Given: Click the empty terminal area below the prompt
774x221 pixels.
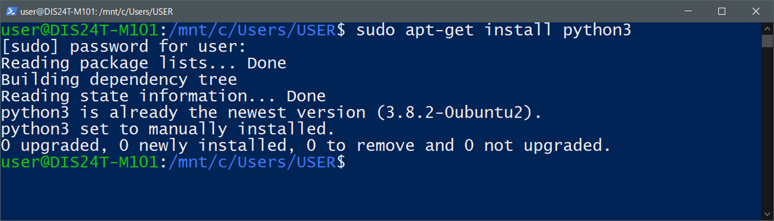Looking at the screenshot, I should coord(380,195).
